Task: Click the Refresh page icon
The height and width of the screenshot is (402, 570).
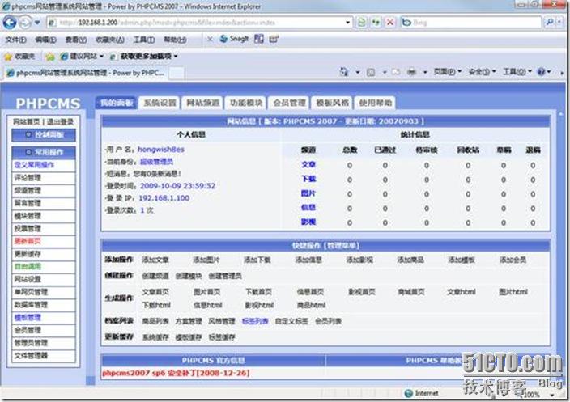Action: (376, 23)
